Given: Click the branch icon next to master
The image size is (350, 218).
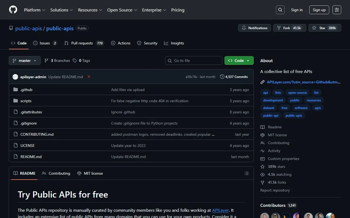Looking at the screenshot, I should click(14, 60).
